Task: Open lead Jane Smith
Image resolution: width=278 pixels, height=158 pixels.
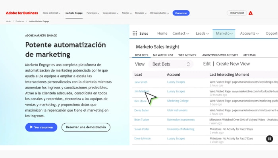Action: tap(141, 82)
